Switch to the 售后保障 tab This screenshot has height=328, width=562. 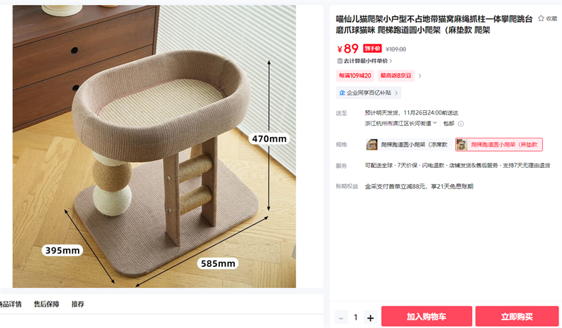[46, 304]
